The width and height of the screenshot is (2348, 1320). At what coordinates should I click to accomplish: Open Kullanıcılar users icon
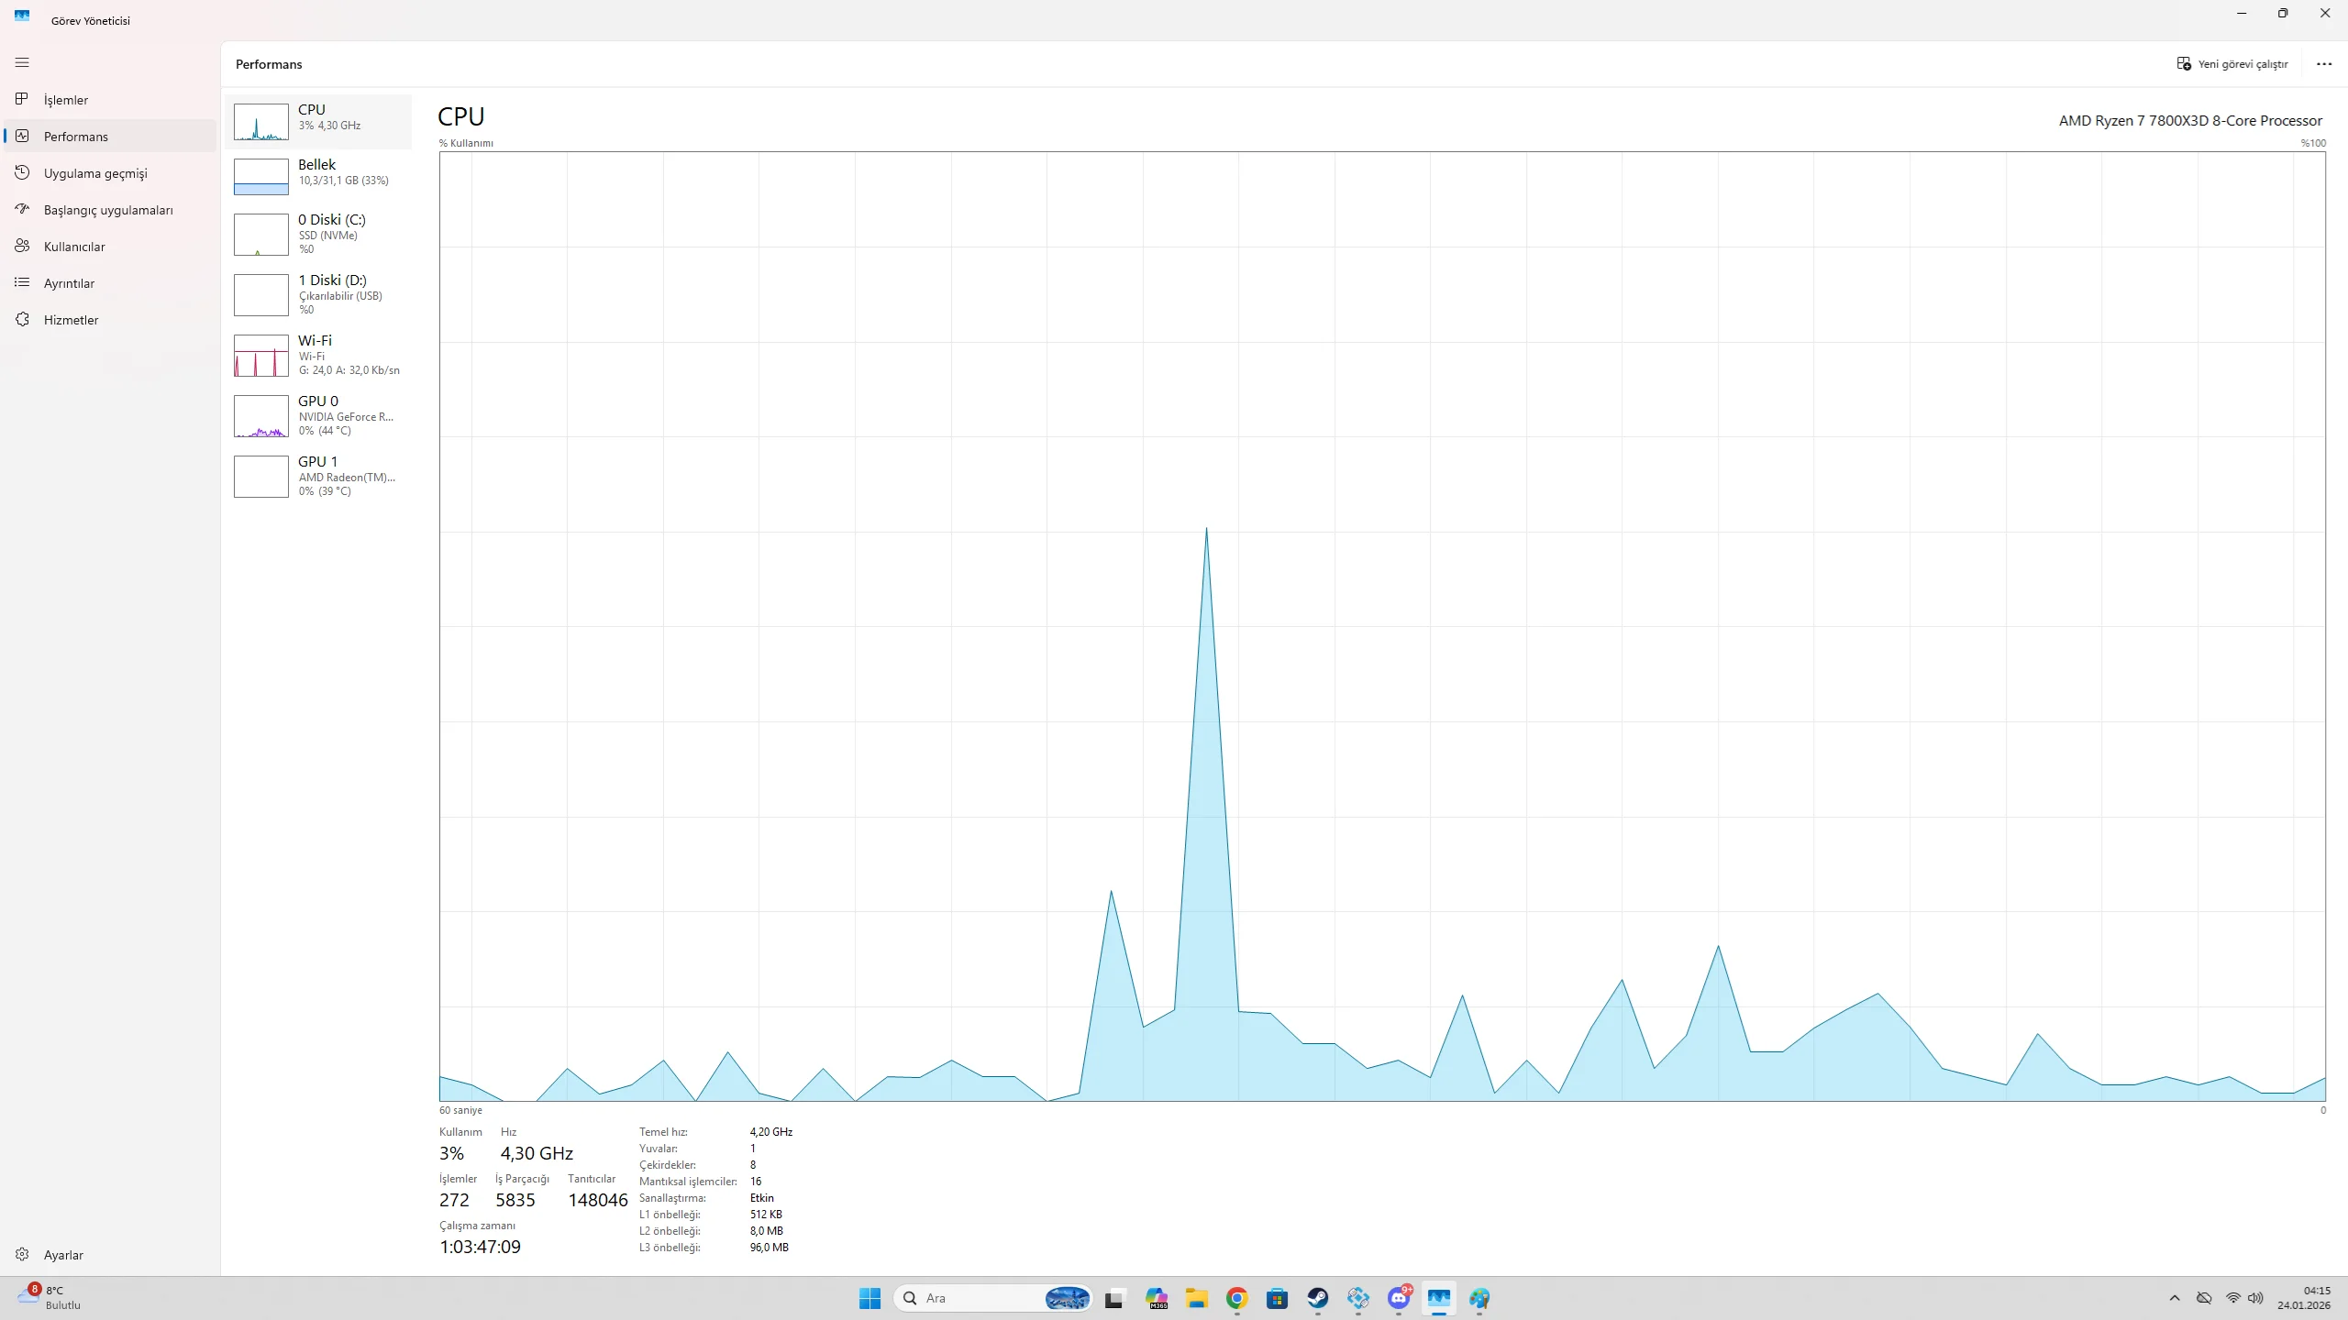22,246
